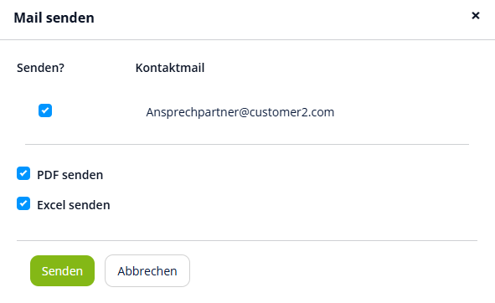Toggle the checkmark icon next to Excel senden

pyautogui.click(x=23, y=203)
